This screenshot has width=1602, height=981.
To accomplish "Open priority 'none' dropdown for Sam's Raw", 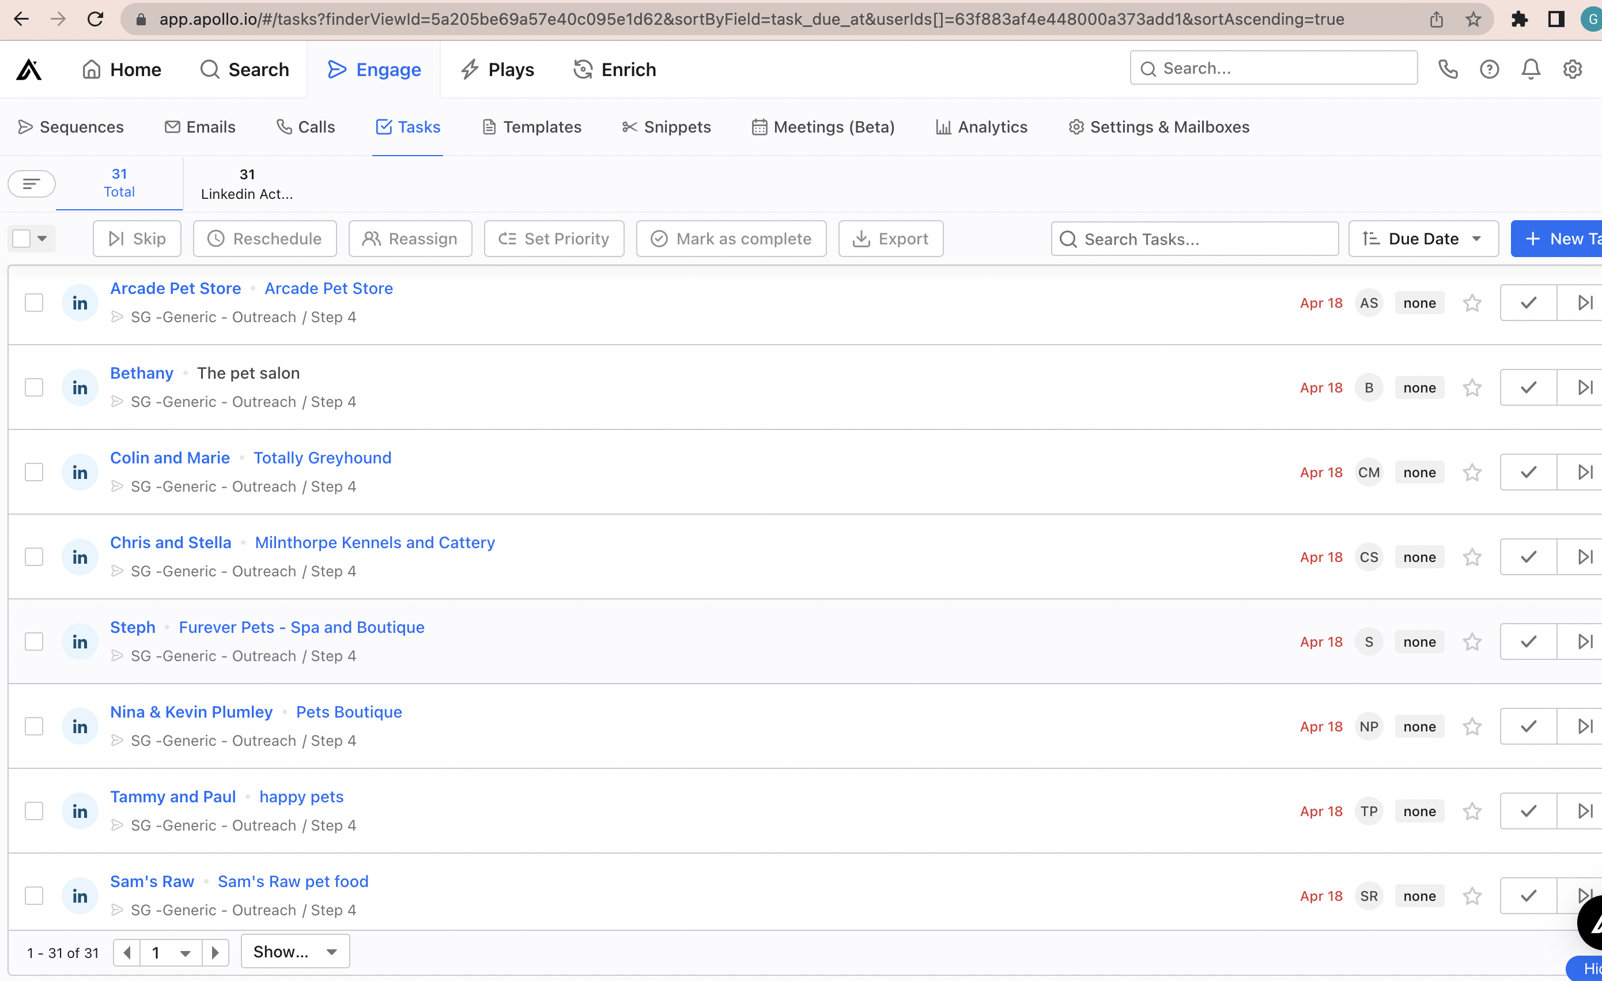I will (1419, 896).
